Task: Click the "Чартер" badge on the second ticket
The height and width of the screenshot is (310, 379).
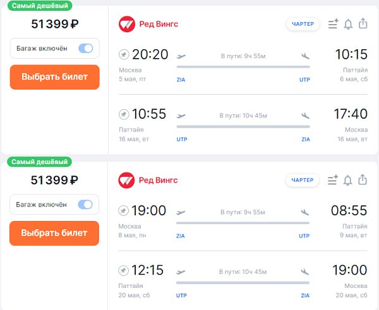Action: tap(303, 180)
